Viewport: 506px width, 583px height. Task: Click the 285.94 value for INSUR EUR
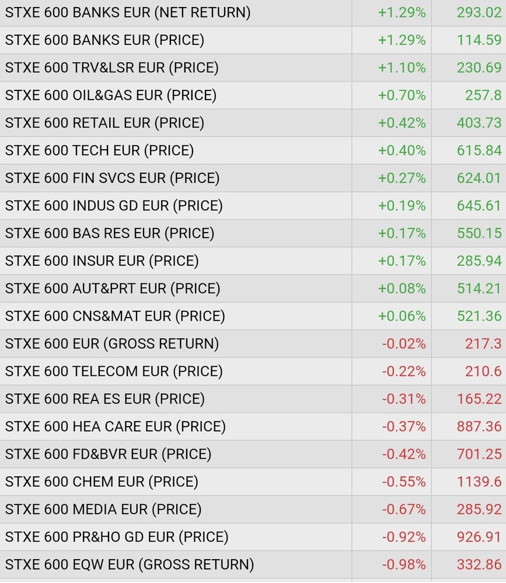point(479,261)
